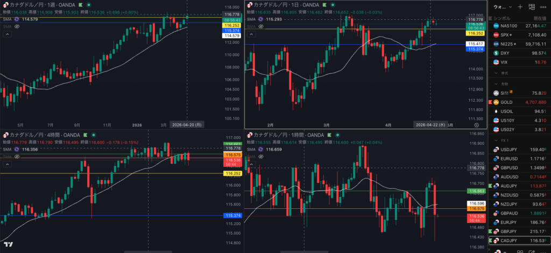
Task: Collapse the FX 1 watchlist section
Action: point(496,140)
